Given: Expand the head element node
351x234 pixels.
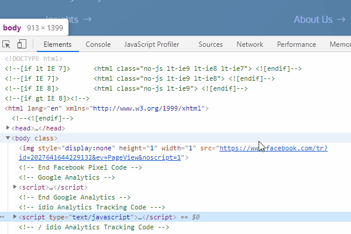Looking at the screenshot, I should point(8,128).
